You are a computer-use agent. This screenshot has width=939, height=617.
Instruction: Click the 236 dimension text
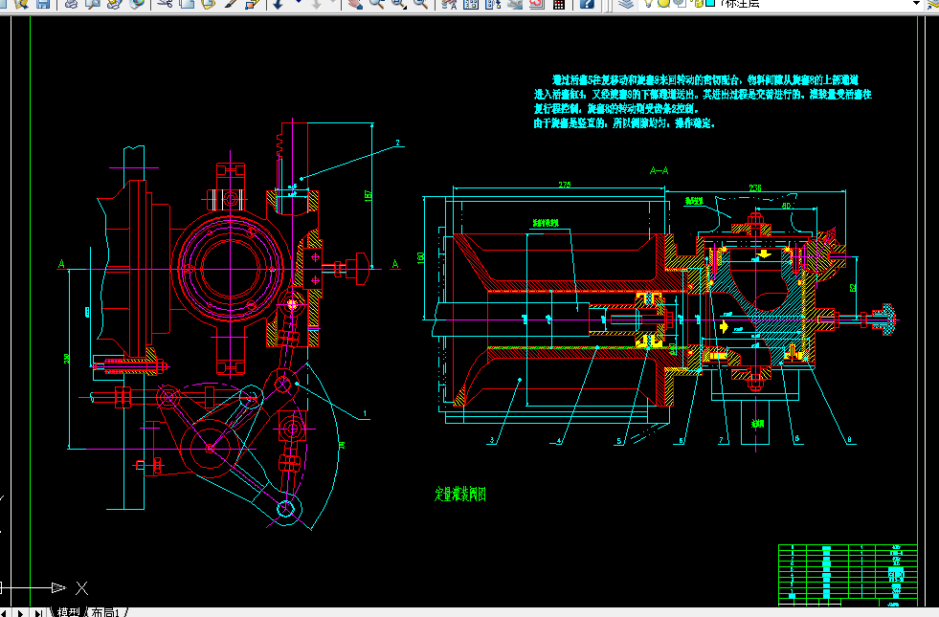tap(755, 187)
